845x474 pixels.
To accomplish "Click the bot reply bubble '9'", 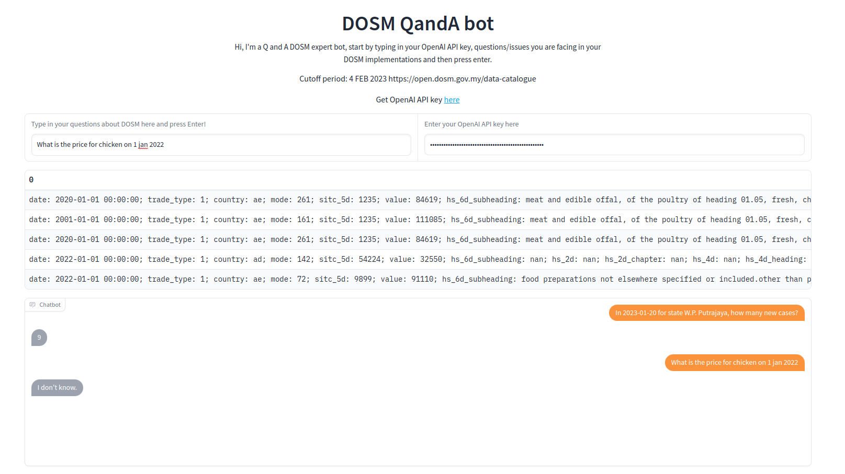I will point(39,338).
